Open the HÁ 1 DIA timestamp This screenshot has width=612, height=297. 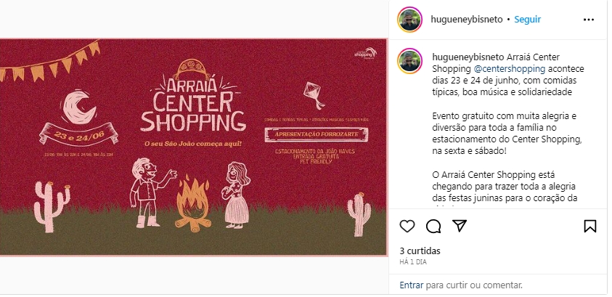click(x=413, y=262)
